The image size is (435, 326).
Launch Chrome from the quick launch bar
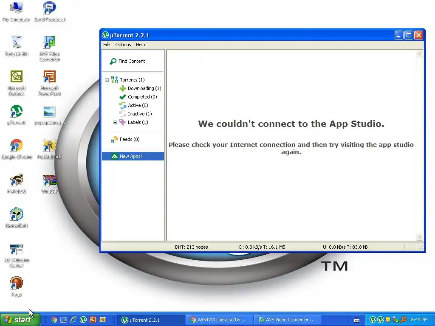pos(54,320)
